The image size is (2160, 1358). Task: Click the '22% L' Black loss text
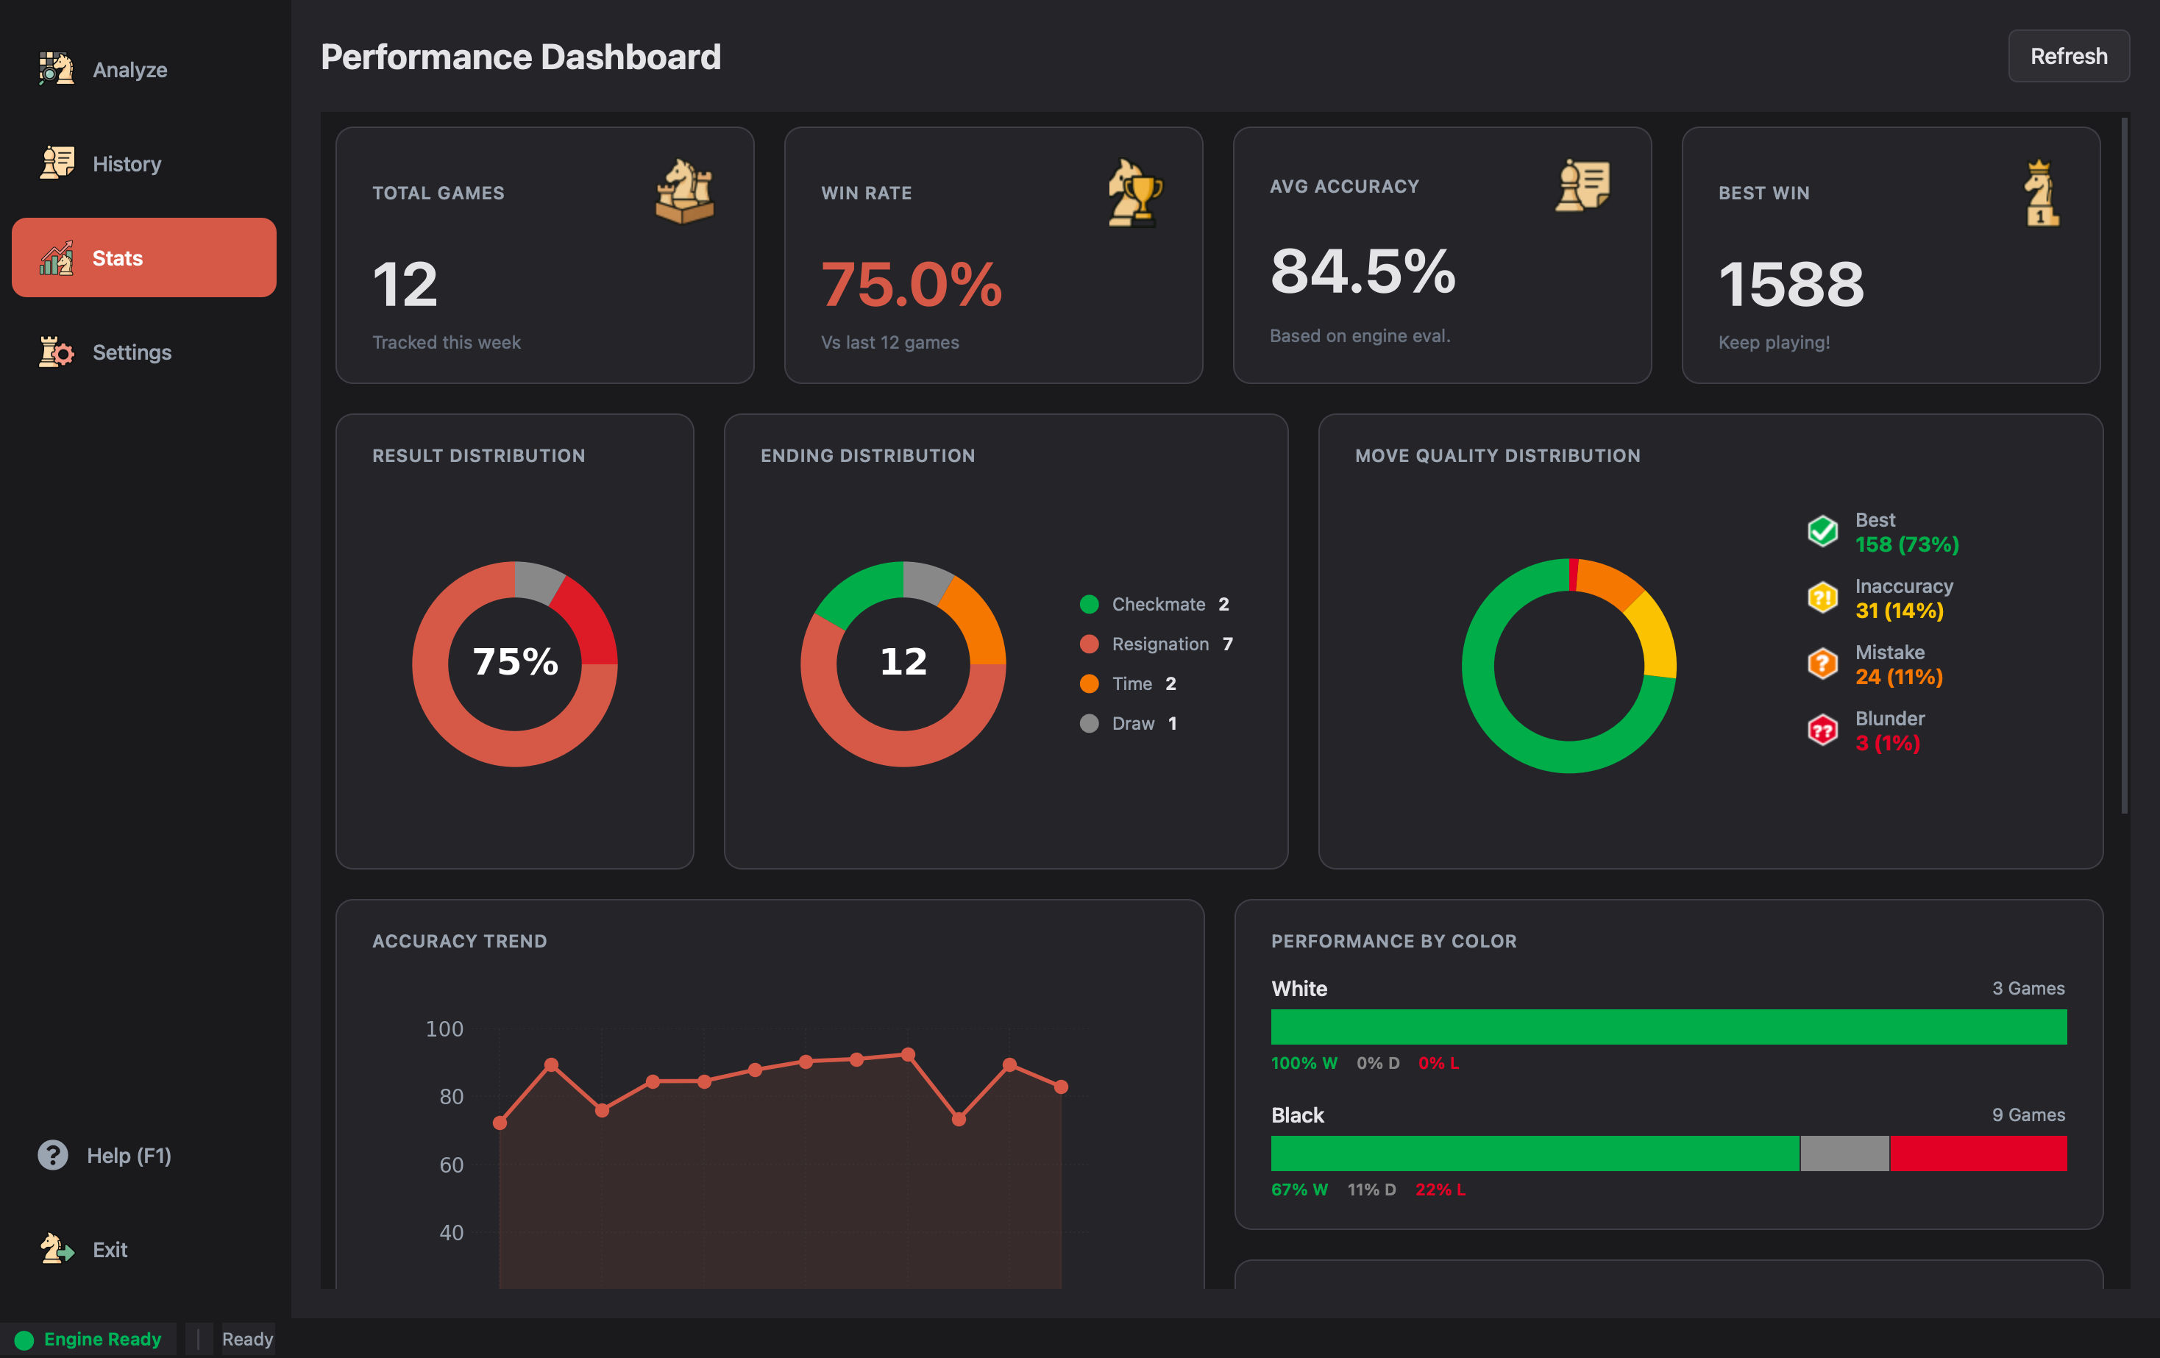point(1440,1190)
